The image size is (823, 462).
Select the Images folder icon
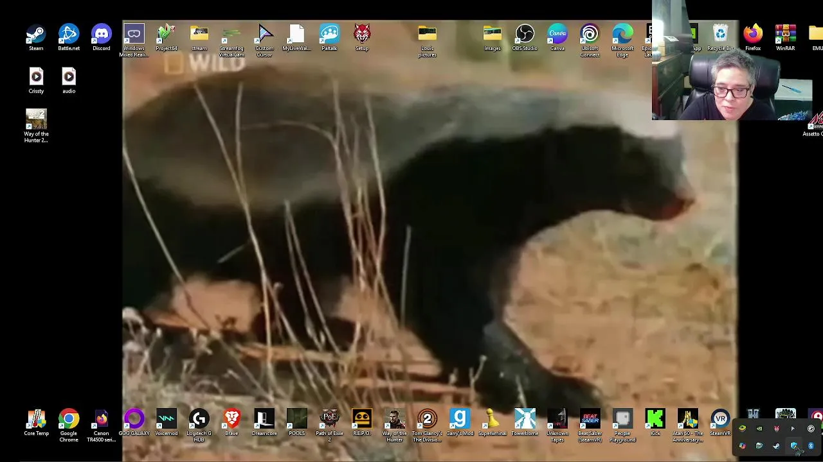tap(492, 37)
